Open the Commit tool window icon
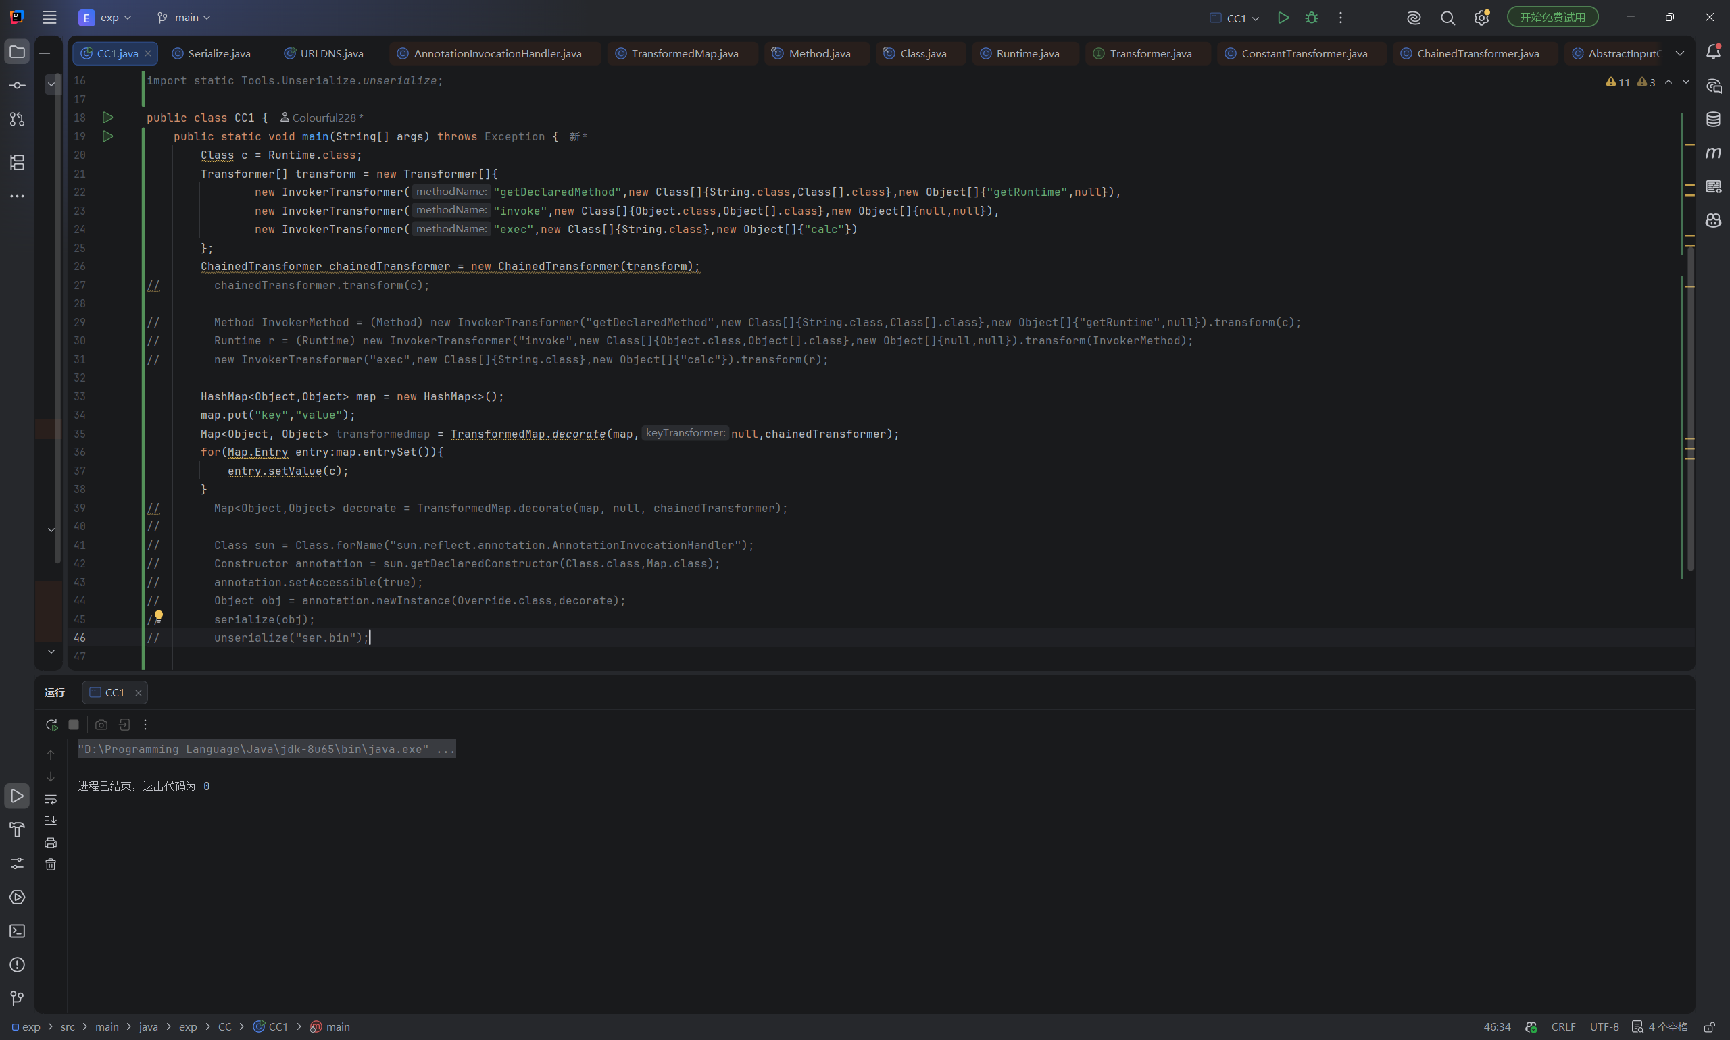This screenshot has width=1730, height=1040. [x=17, y=86]
